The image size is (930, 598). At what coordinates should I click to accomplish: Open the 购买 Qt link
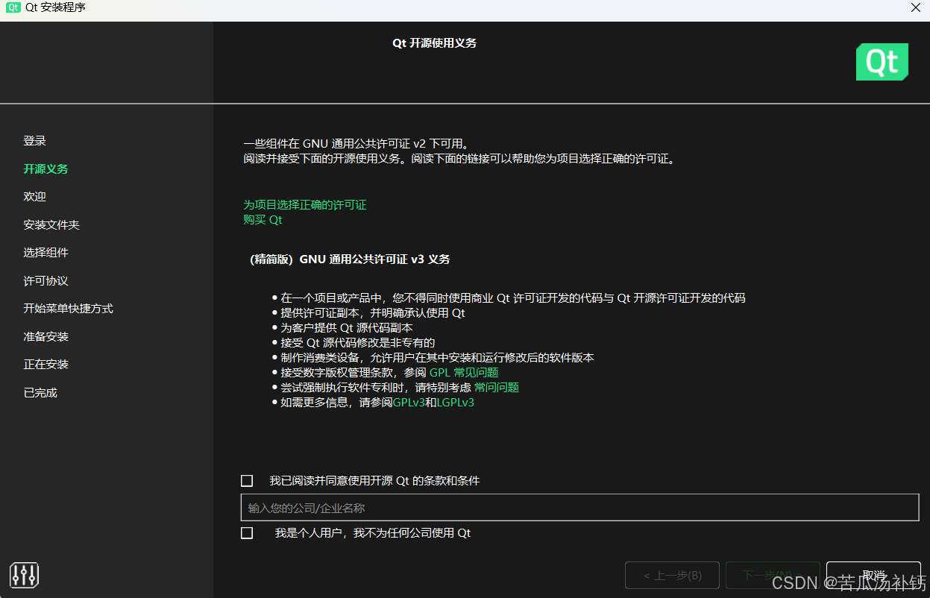(263, 220)
